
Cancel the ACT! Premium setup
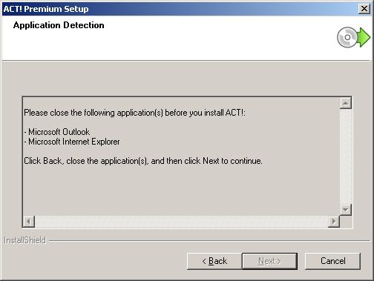(332, 261)
